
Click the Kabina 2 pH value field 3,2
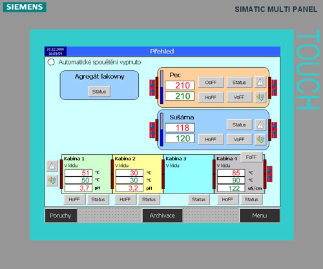click(x=129, y=188)
